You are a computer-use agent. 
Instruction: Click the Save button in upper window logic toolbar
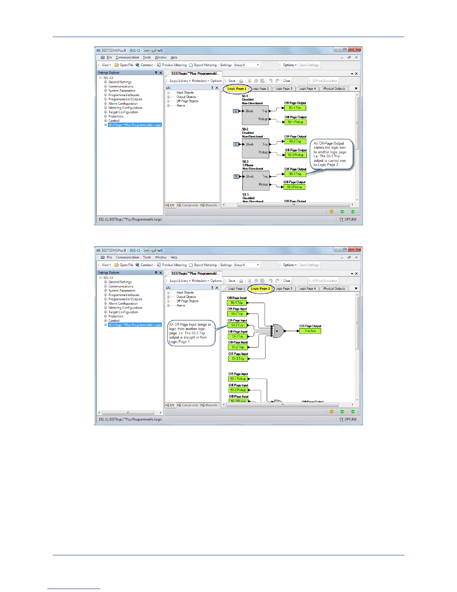pos(232,81)
